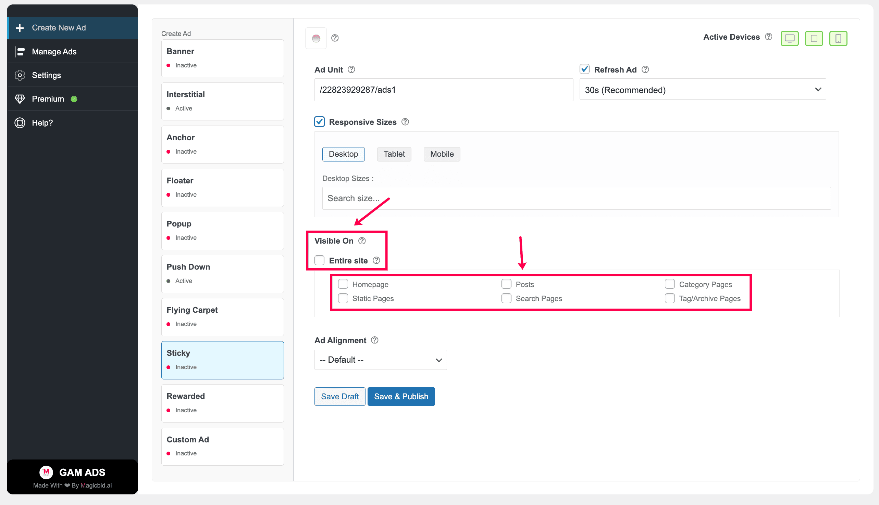Click the Visible On help icon
Viewport: 879px width, 505px height.
(x=362, y=241)
